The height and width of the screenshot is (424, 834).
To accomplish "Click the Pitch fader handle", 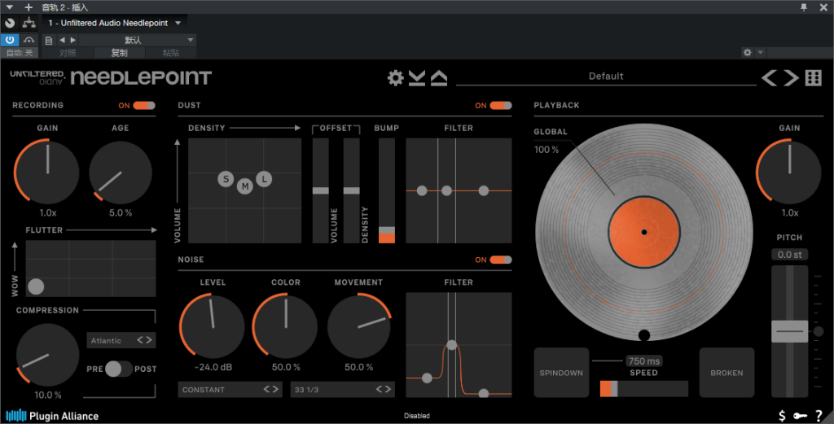I will tap(790, 331).
